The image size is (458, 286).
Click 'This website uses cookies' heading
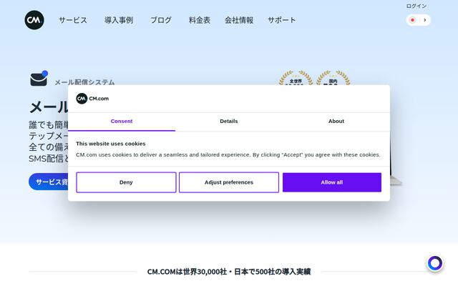click(111, 144)
